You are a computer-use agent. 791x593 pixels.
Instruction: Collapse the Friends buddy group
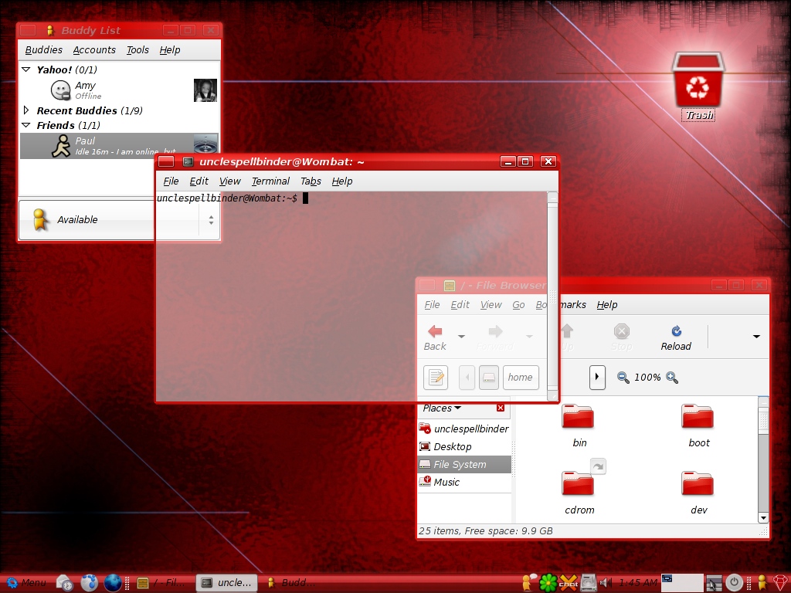pos(26,125)
